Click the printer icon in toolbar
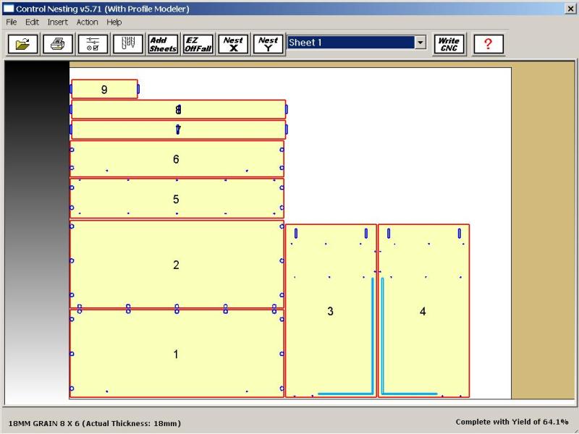This screenshot has width=579, height=434. click(x=58, y=44)
